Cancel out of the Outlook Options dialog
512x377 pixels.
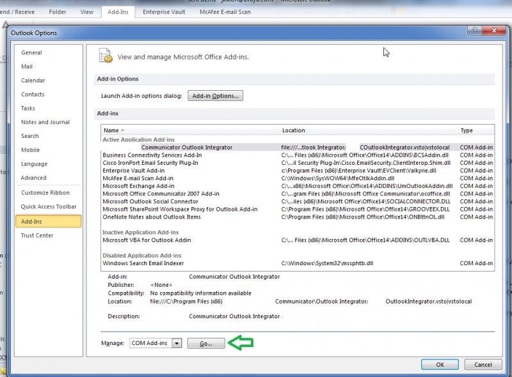pyautogui.click(x=483, y=364)
